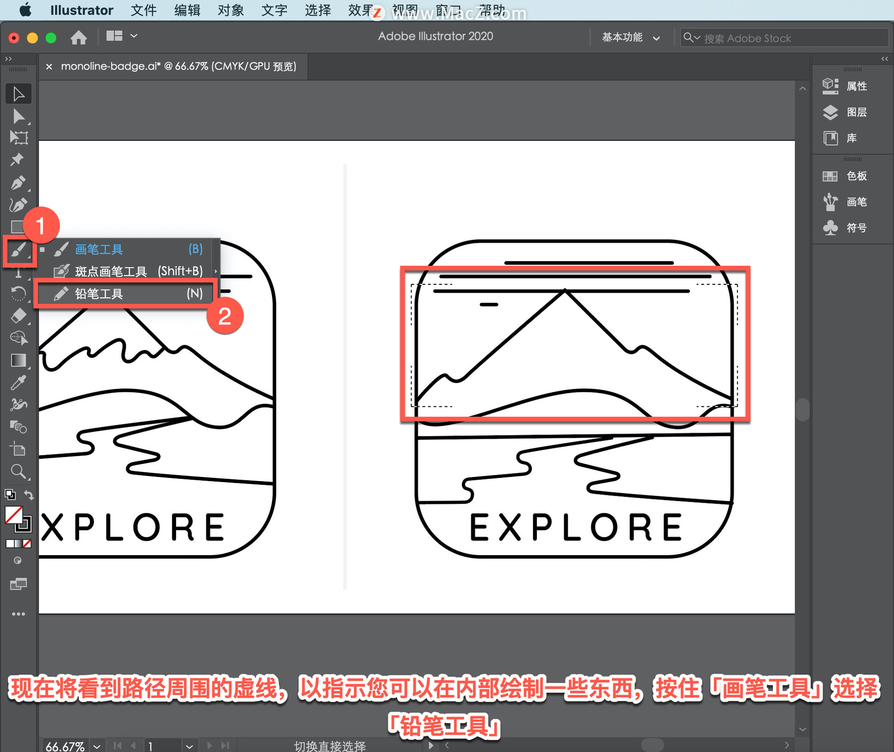894x752 pixels.
Task: Select the Selection tool arrow
Action: [x=19, y=94]
